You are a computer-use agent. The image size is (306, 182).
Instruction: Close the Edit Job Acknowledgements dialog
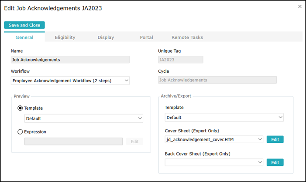pos(299,7)
